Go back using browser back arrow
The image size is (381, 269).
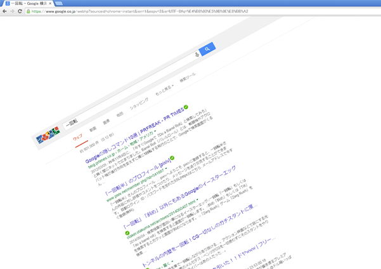(4, 11)
